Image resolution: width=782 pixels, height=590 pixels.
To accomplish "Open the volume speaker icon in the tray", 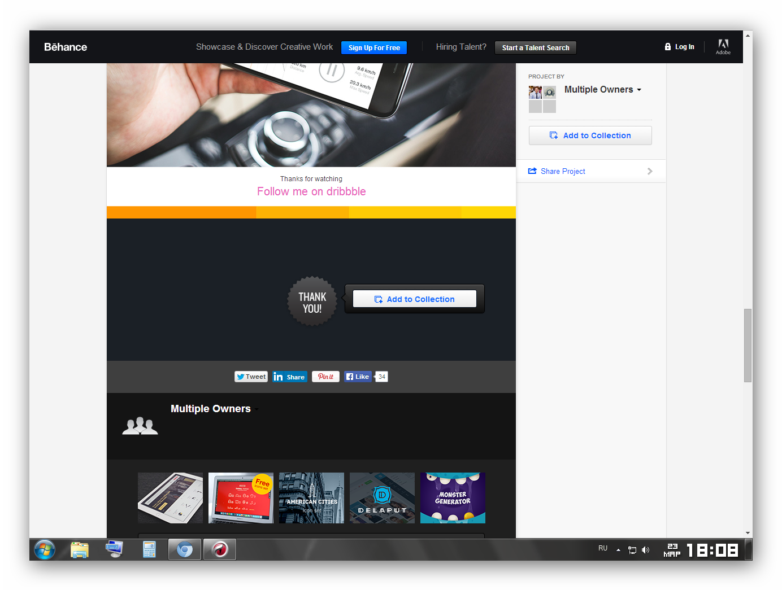I will (646, 550).
